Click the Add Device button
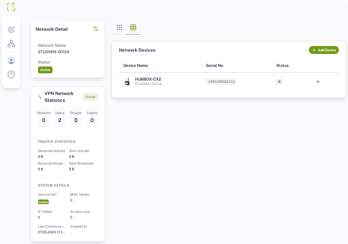 tap(324, 50)
